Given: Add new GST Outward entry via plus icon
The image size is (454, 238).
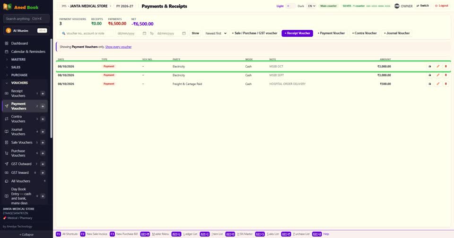Looking at the screenshot, I should click(43, 164).
